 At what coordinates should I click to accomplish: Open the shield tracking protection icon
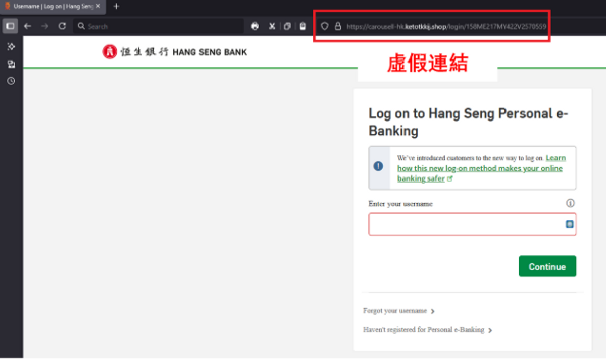pos(325,26)
